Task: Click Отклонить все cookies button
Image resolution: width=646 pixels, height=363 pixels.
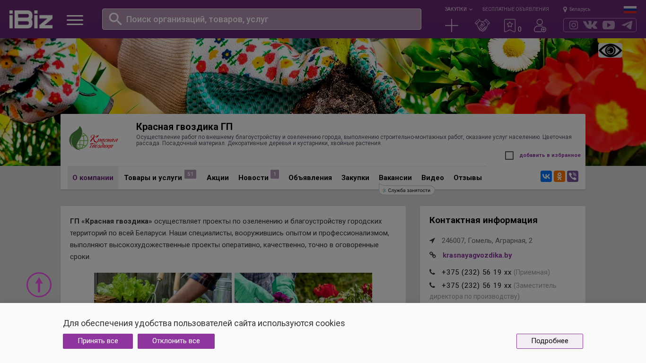Action: click(x=176, y=341)
